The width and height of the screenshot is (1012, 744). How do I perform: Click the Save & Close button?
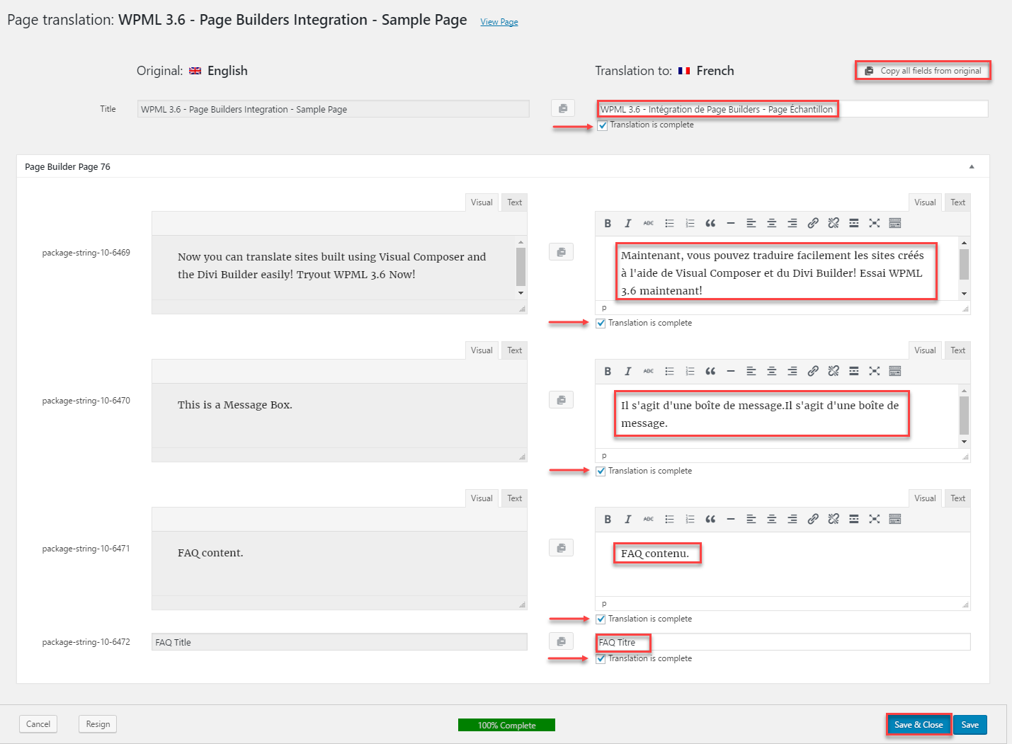(919, 725)
